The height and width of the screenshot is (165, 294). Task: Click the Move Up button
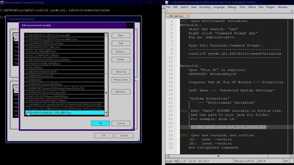tap(121, 71)
